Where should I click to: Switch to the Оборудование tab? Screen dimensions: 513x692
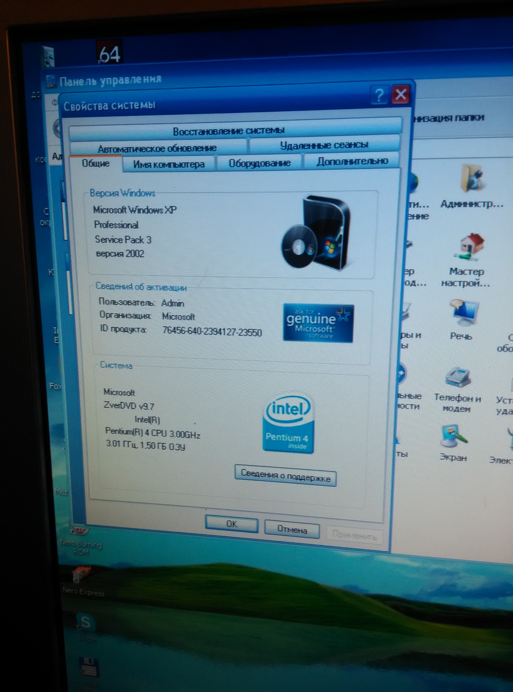(259, 163)
